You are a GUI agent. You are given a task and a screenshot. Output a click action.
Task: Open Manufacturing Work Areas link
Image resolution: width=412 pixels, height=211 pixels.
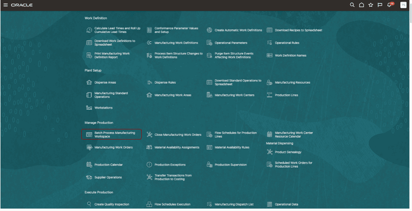click(x=173, y=95)
